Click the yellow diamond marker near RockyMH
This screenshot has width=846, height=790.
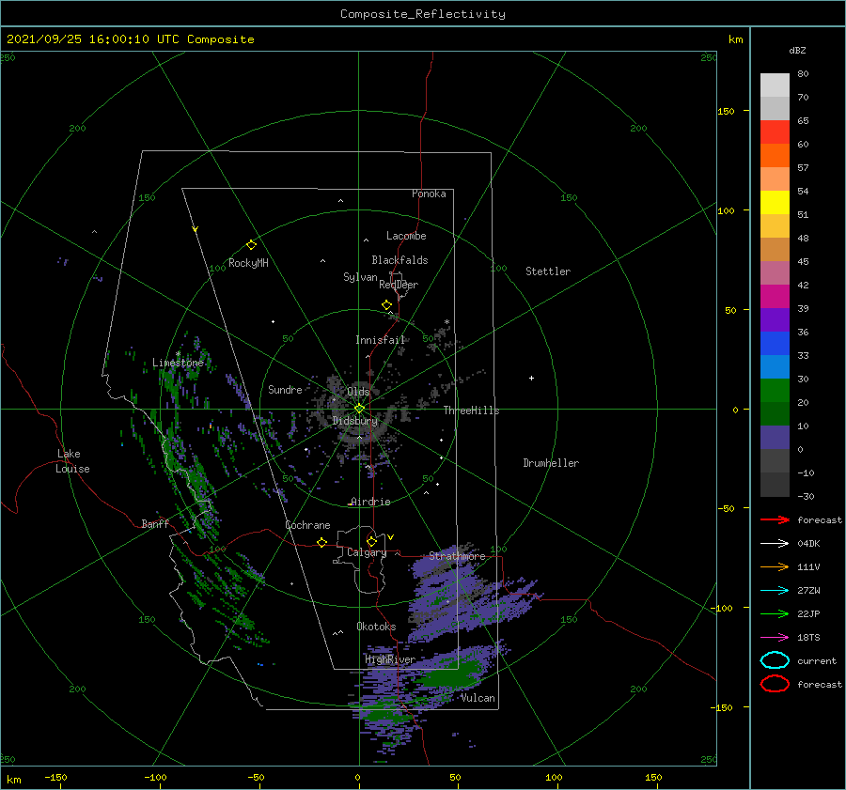click(251, 245)
